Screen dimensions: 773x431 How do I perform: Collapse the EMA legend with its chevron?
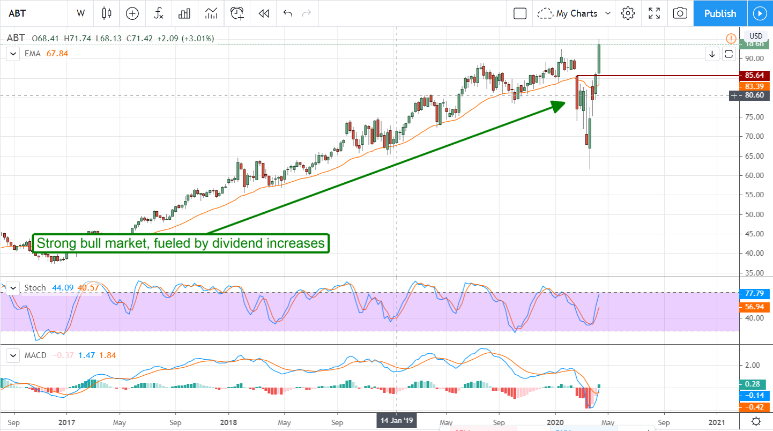[12, 54]
